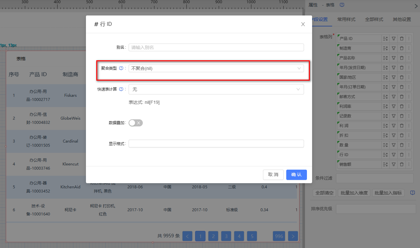Open sort settings for 产品 ID column
Screen dimensions: 420x248
point(385,39)
